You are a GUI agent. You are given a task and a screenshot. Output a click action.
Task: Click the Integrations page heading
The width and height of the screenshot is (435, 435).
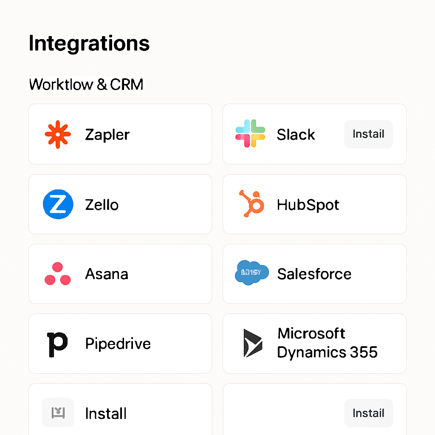pyautogui.click(x=89, y=42)
